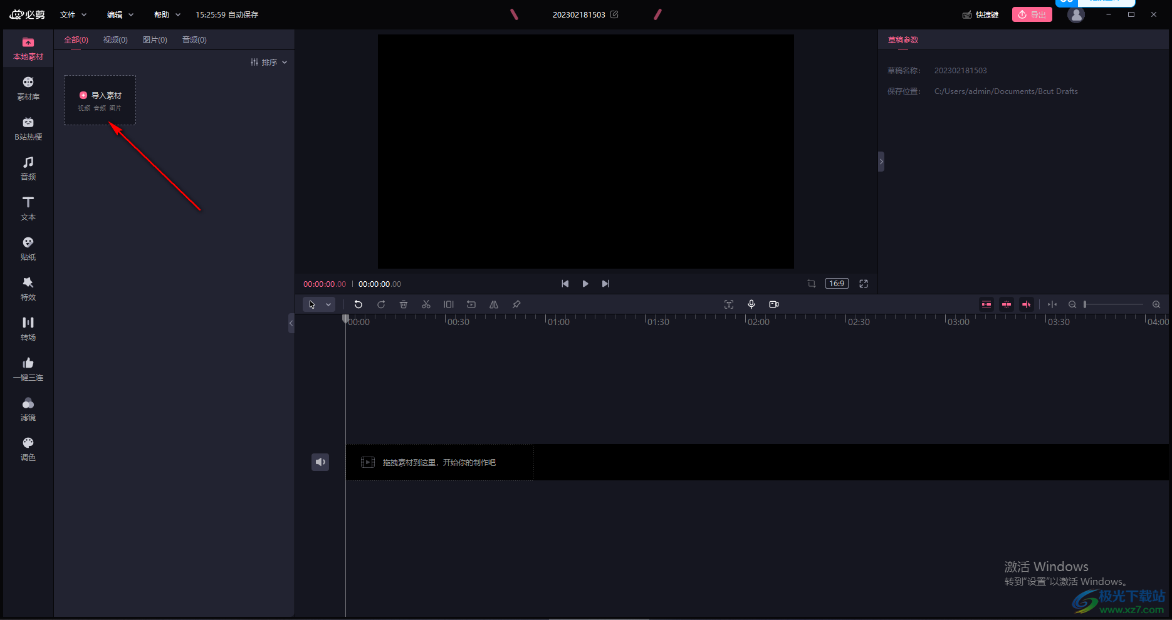Expand the 排序 sort dropdown

(x=269, y=62)
